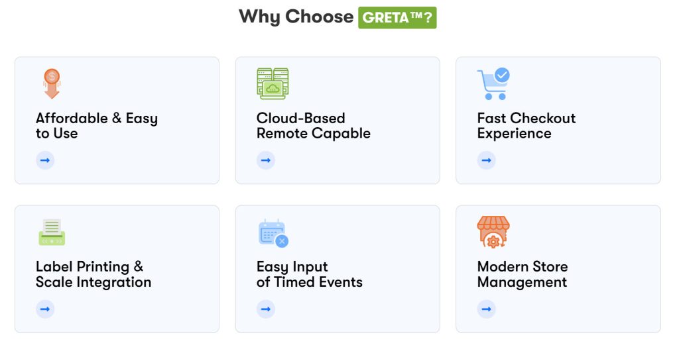Click the "Affordable & Easy to Use" heading
This screenshot has height=351, width=679.
(x=97, y=126)
